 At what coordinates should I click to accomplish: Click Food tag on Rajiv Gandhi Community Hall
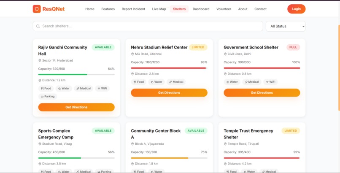tap(46, 89)
